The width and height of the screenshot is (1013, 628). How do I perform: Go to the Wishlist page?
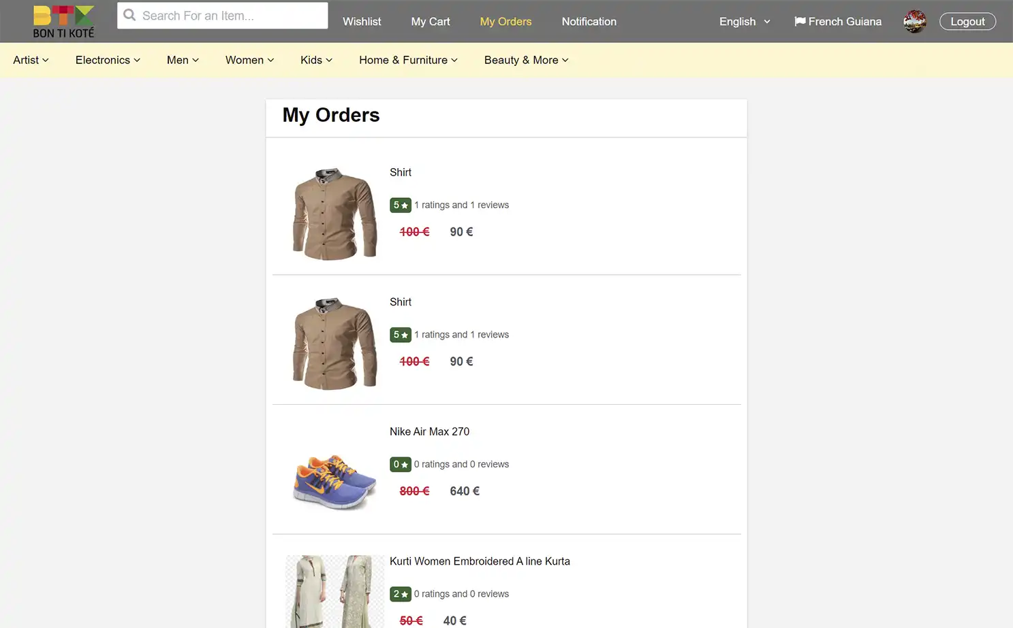point(362,21)
